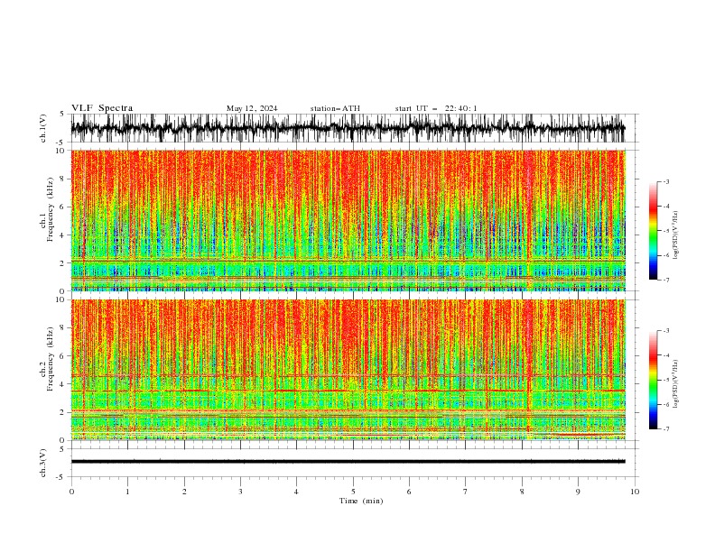Click time axis tick label '8'
Viewport: 715px width, 552px height.
click(522, 492)
